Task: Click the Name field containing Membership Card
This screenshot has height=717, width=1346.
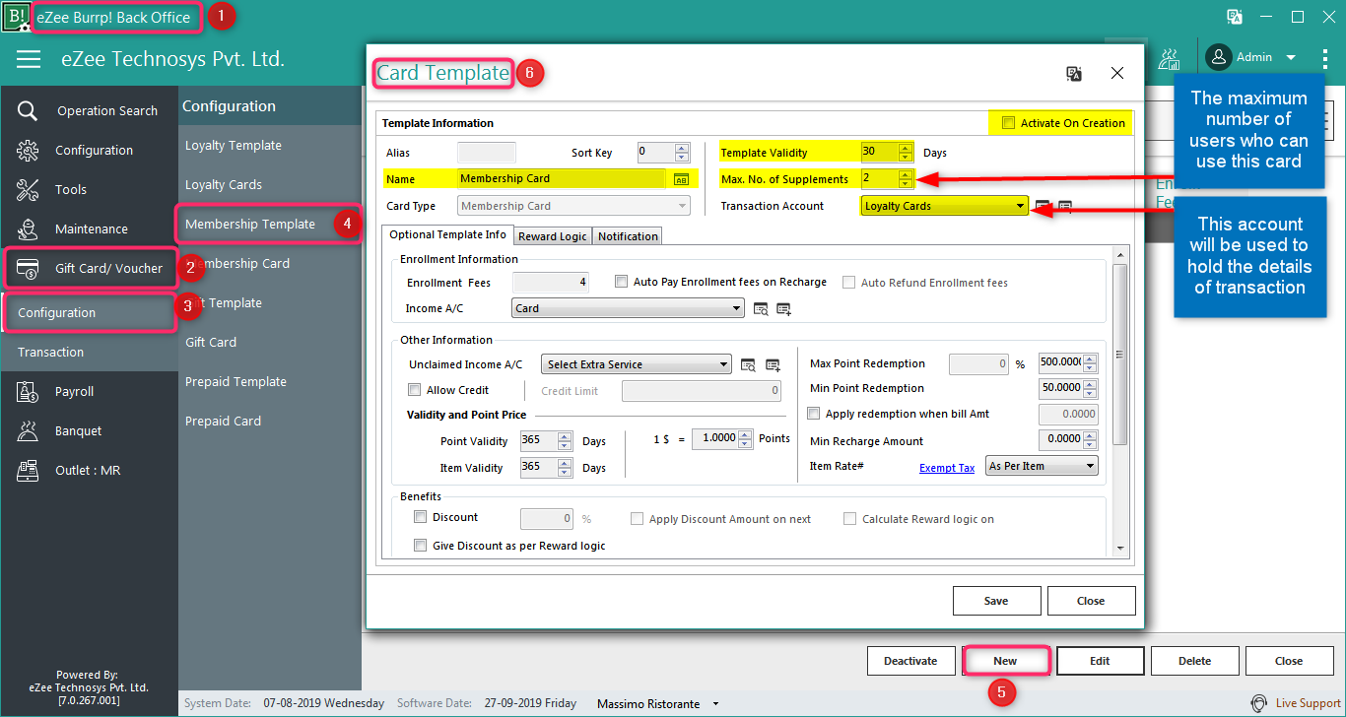Action: [562, 178]
